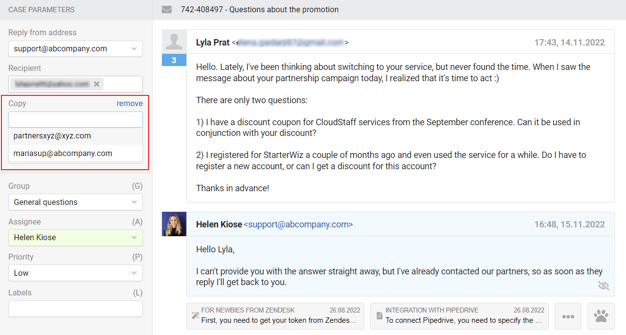Click the crossed-eye visibility icon on Helen's reply

point(604,286)
